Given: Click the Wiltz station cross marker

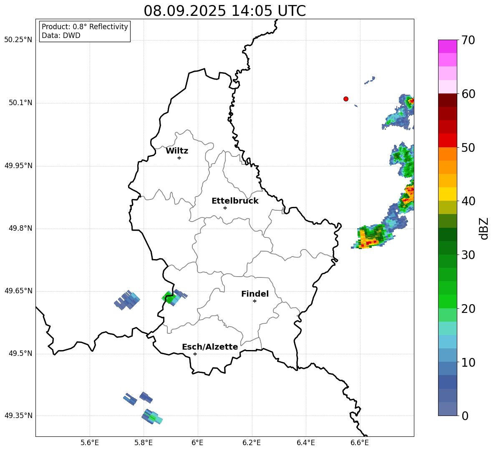Looking at the screenshot, I should click(x=179, y=158).
